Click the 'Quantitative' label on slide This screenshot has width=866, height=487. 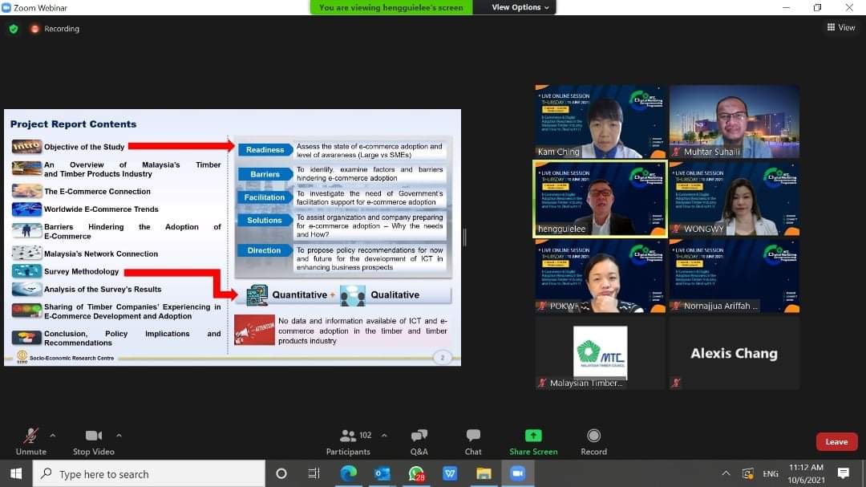point(299,294)
